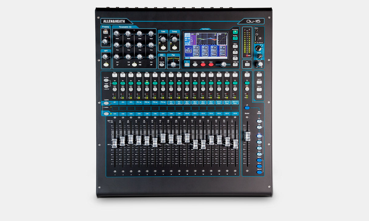Screen dimensions: 369x221
Task: Select Mix4 in the Mix Select column
Action: (260, 154)
